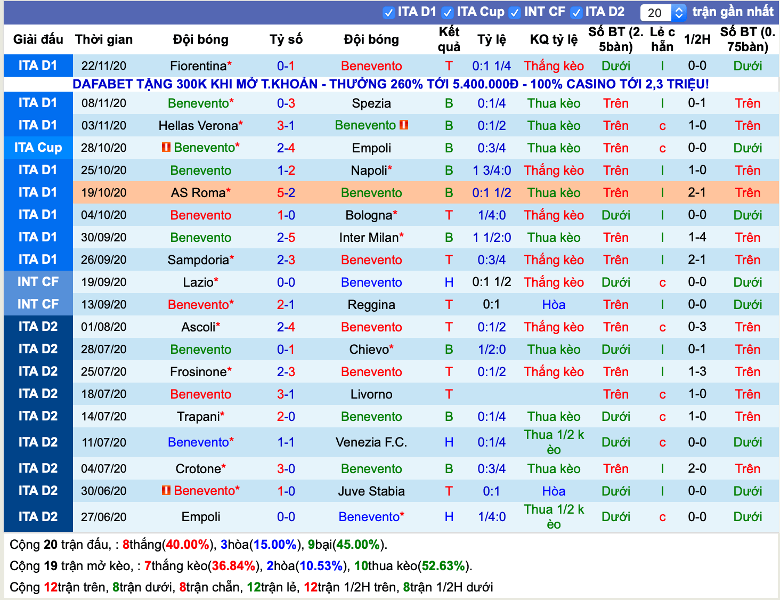Open Livorno team link
780x600 pixels.
tap(371, 394)
